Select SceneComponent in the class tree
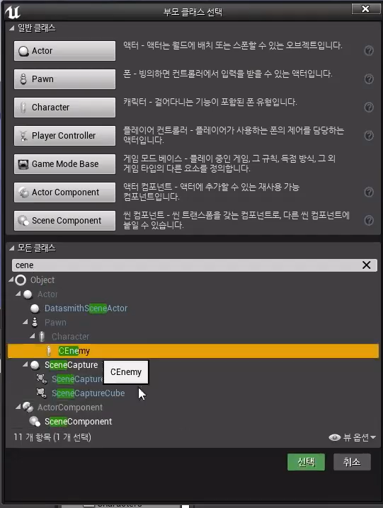This screenshot has height=508, width=383. point(78,422)
